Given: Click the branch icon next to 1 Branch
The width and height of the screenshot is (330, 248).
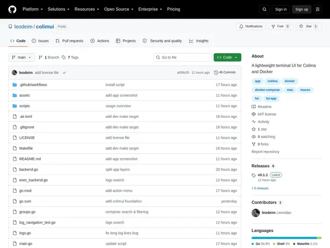Looking at the screenshot, I should (40, 57).
